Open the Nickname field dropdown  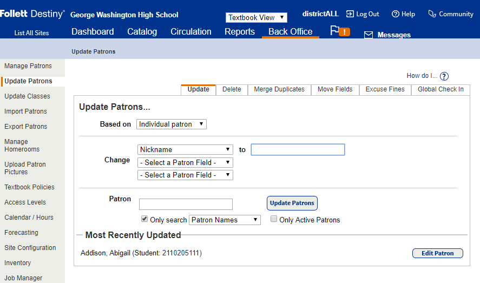[186, 149]
